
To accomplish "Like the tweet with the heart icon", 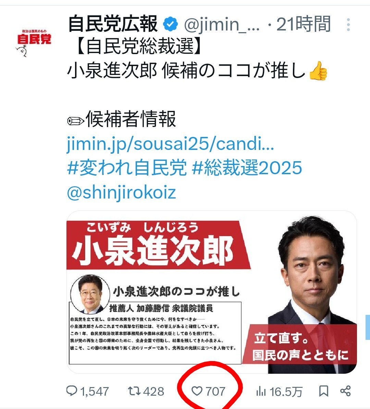I will [x=197, y=391].
